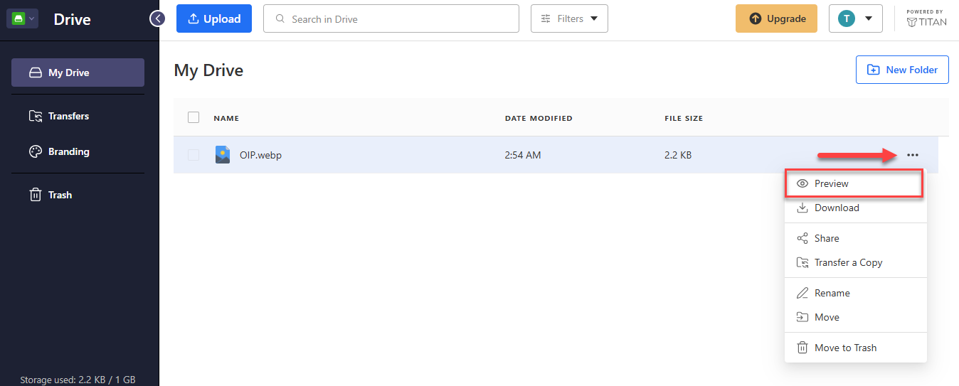Click the 2:54 AM modified time

pos(523,155)
